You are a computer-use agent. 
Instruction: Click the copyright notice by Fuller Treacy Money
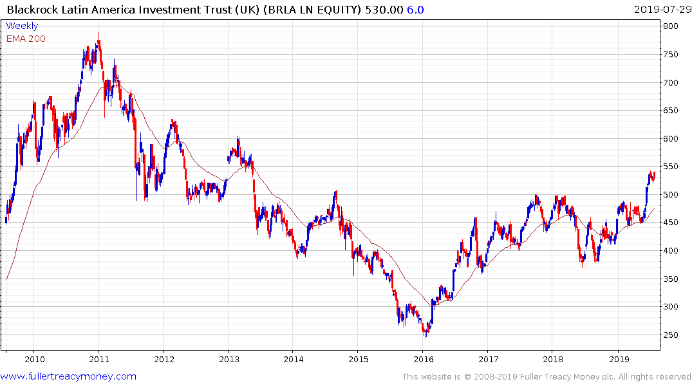(x=547, y=377)
